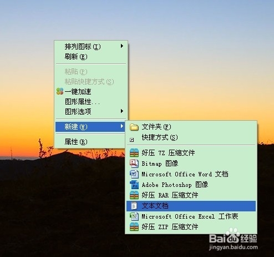The image size is (274, 257).
Task: Click the 好压 7Z archive icon
Action: pyautogui.click(x=134, y=153)
